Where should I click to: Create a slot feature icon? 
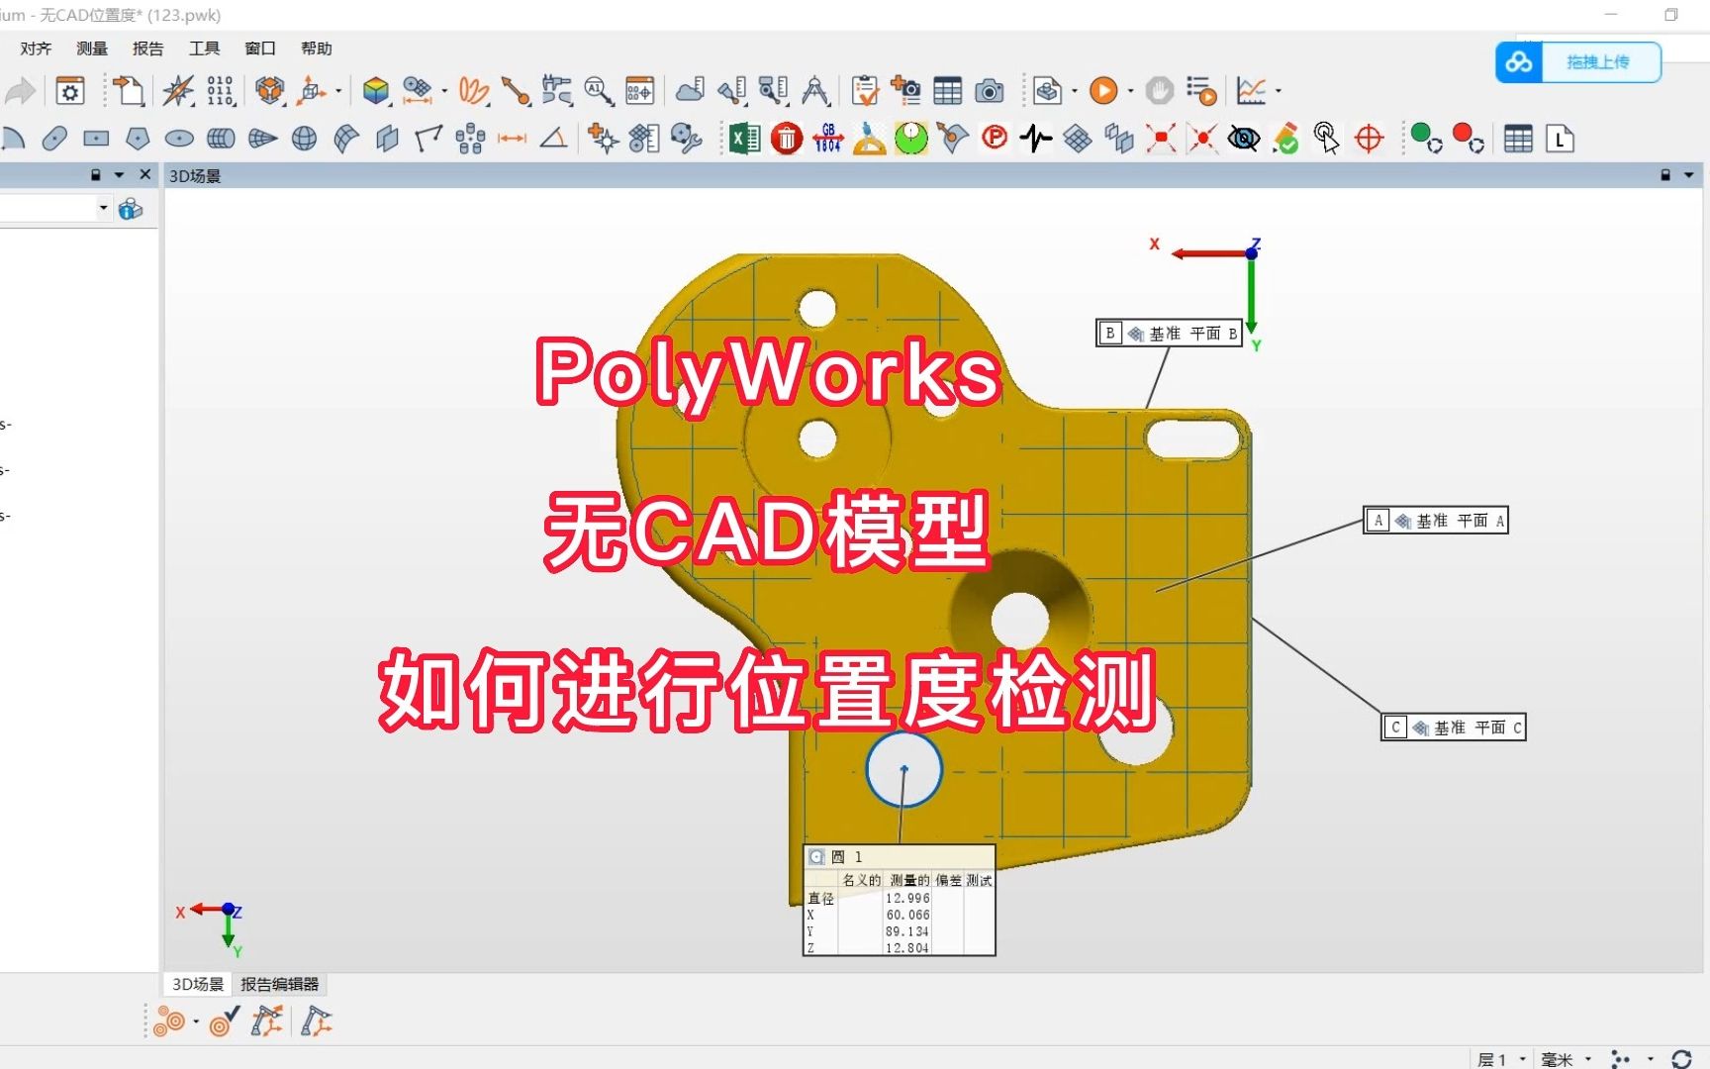(x=55, y=139)
